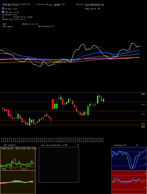Image resolution: width=147 pixels, height=194 pixels.
Task: Click the magenta 200 Day legend swatch
Action: tap(3, 12)
